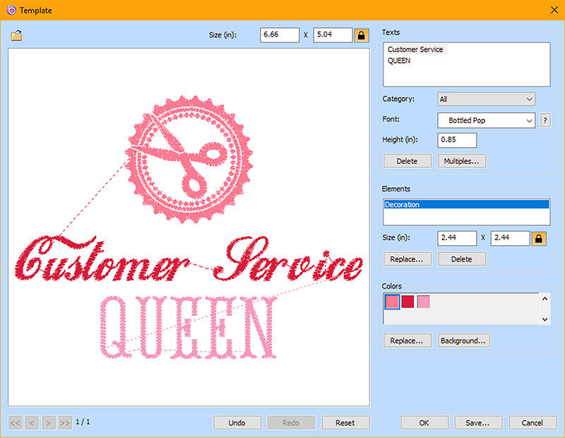Image resolution: width=565 pixels, height=438 pixels.
Task: Go to next template page
Action: click(49, 422)
